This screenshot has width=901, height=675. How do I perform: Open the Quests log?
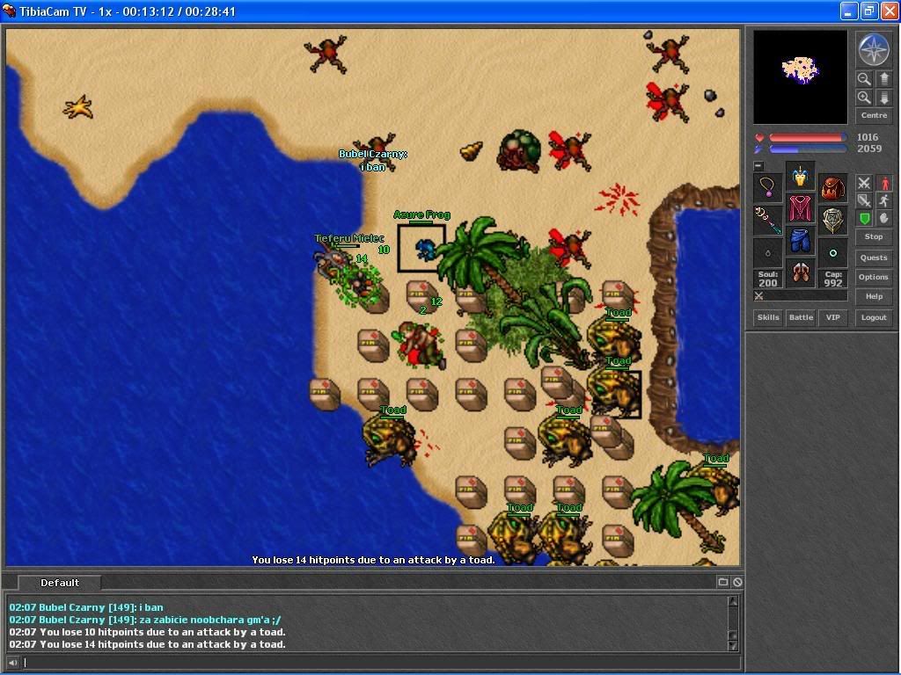click(874, 258)
